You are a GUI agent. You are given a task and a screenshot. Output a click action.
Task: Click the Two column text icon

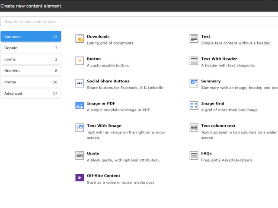coord(194,128)
